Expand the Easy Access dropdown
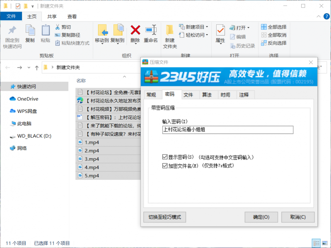The width and height of the screenshot is (331, 248). click(194, 35)
